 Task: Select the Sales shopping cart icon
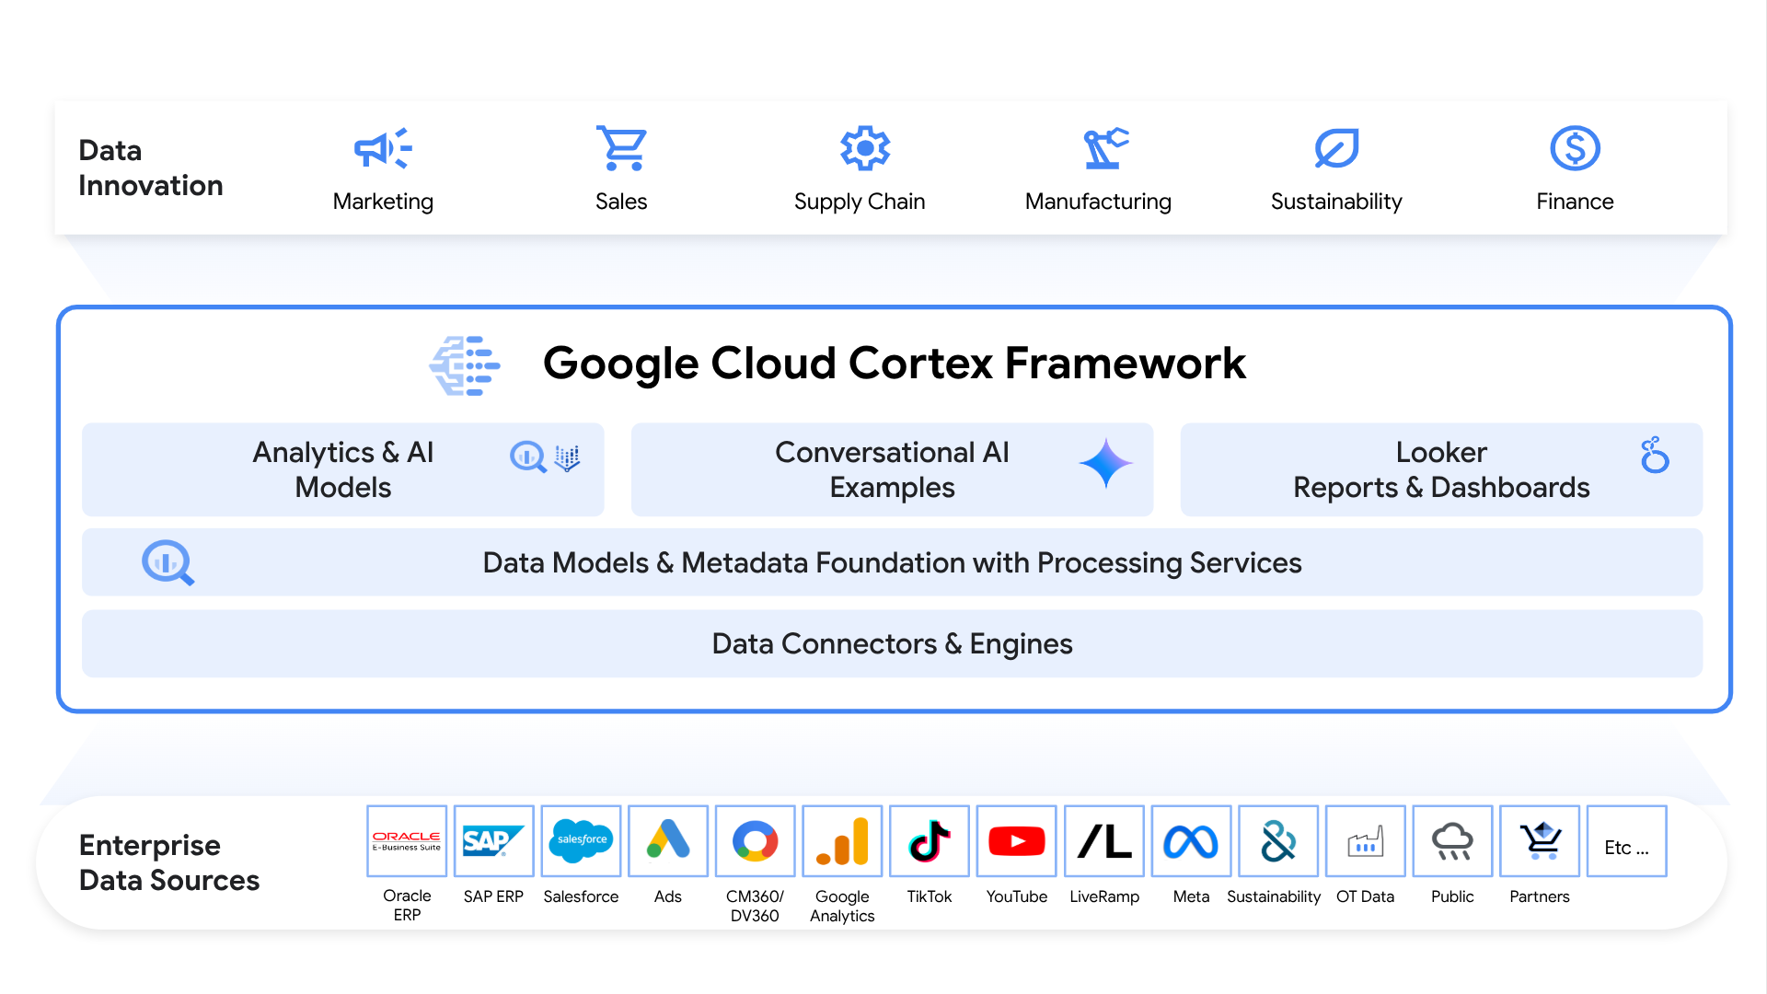pos(621,147)
